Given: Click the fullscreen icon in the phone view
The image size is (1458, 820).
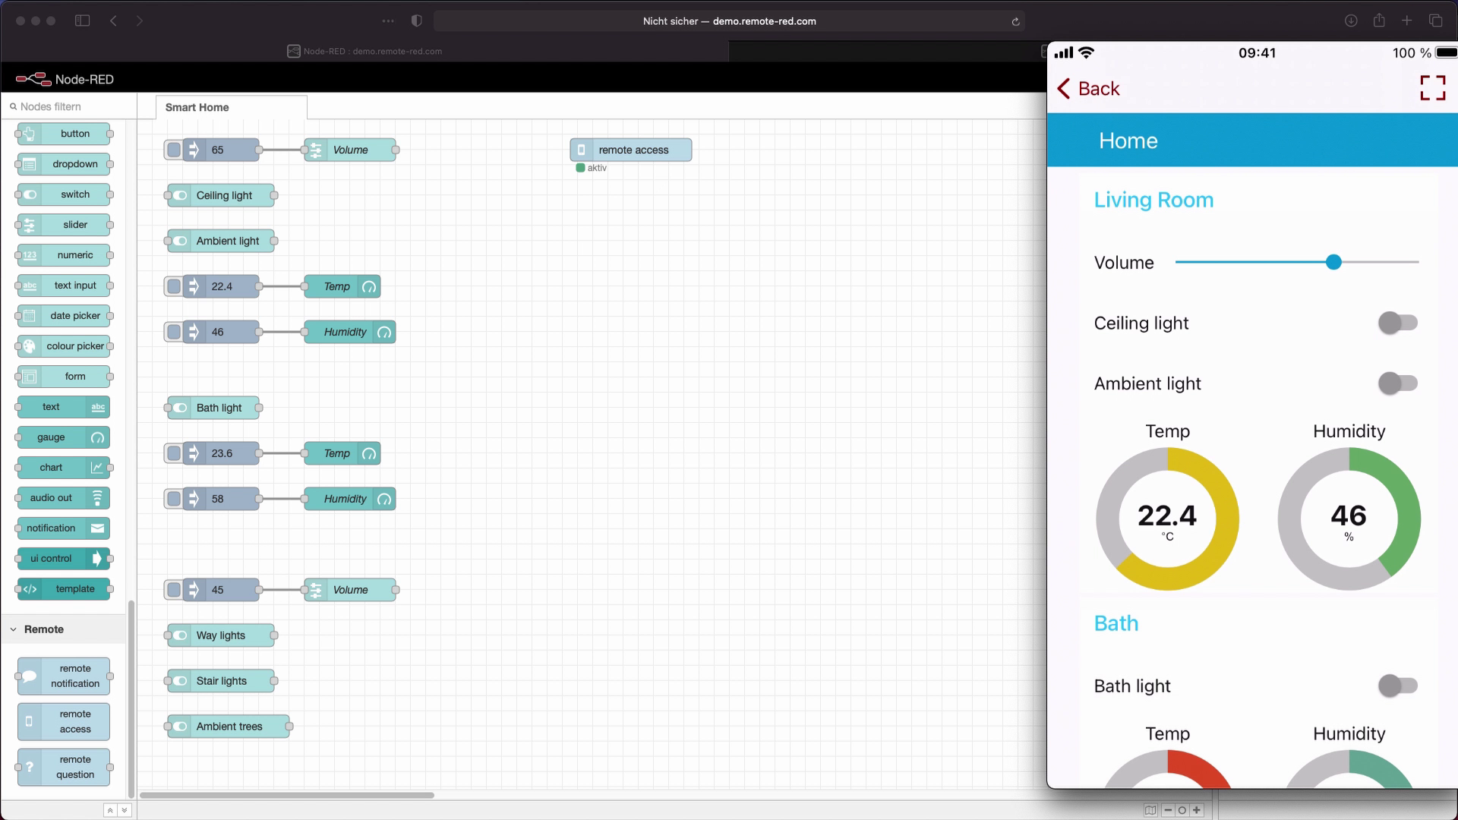Looking at the screenshot, I should point(1432,88).
